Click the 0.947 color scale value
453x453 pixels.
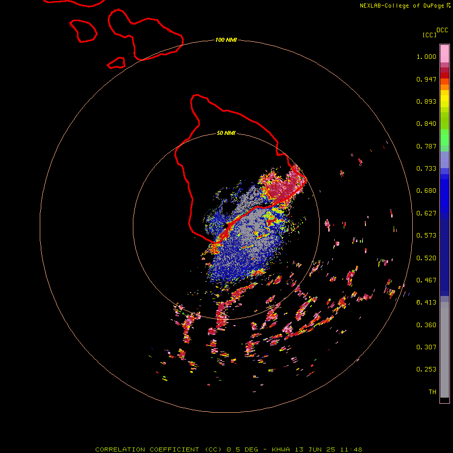(x=426, y=79)
